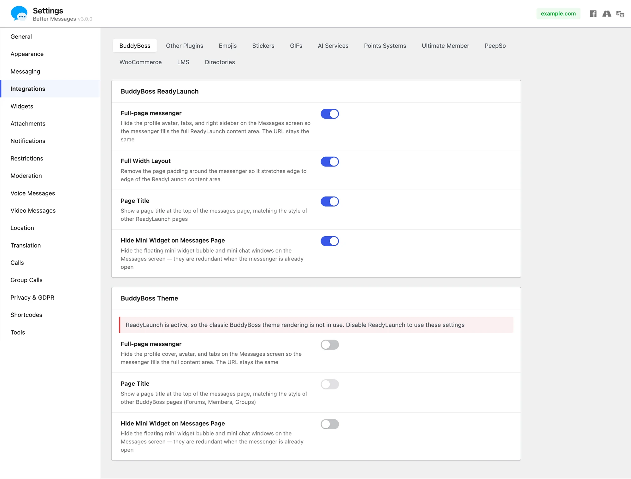Click the Better Messages chat bubble logo
This screenshot has height=479, width=631.
pos(19,14)
